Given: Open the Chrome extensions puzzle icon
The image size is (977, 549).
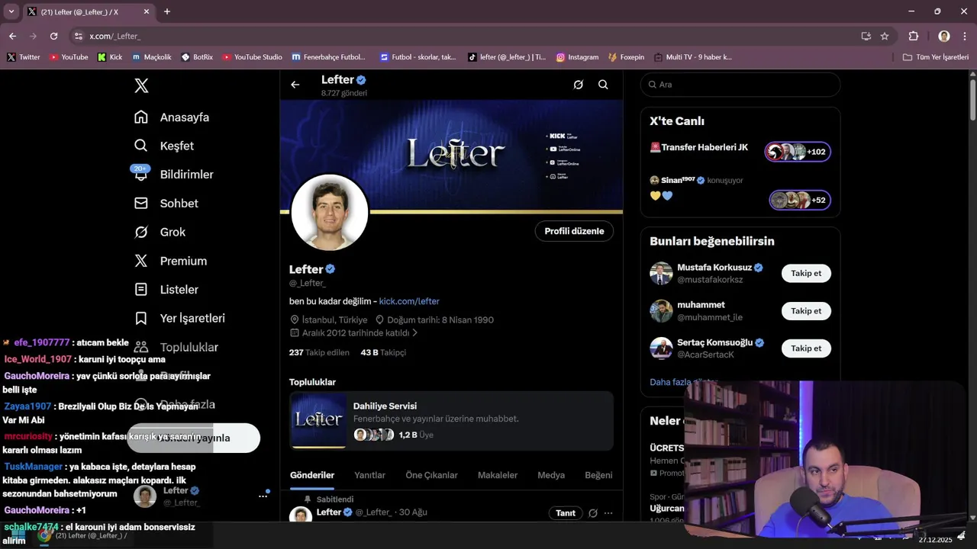Looking at the screenshot, I should click(x=914, y=36).
